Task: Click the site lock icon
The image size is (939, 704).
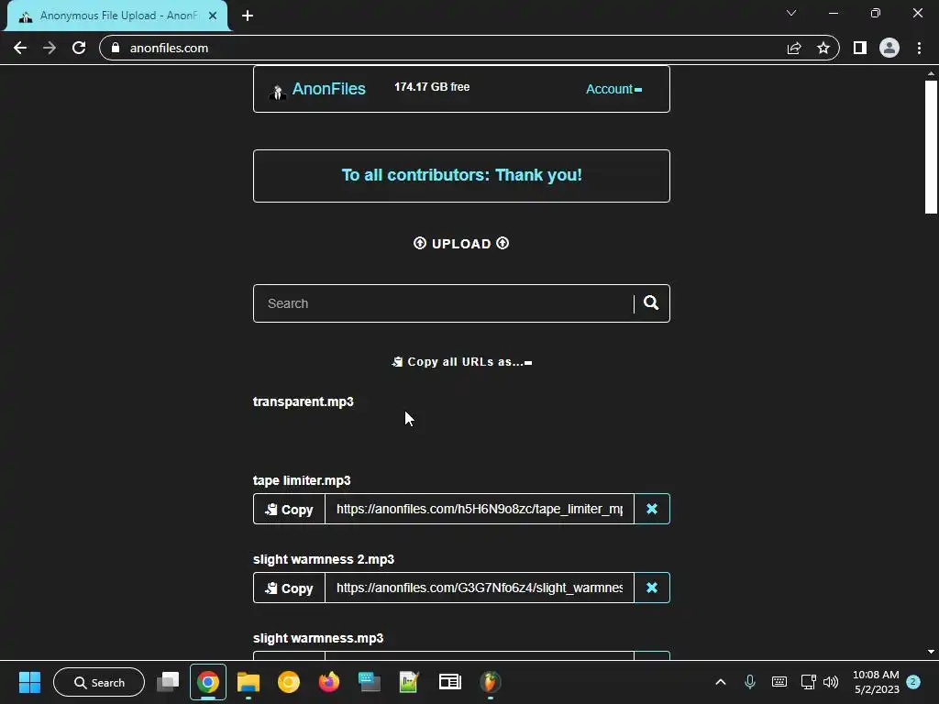Action: [x=116, y=48]
